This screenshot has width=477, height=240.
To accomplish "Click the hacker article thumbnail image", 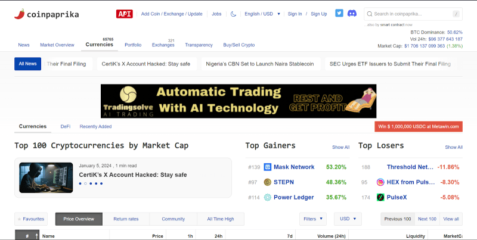I will tap(46, 177).
